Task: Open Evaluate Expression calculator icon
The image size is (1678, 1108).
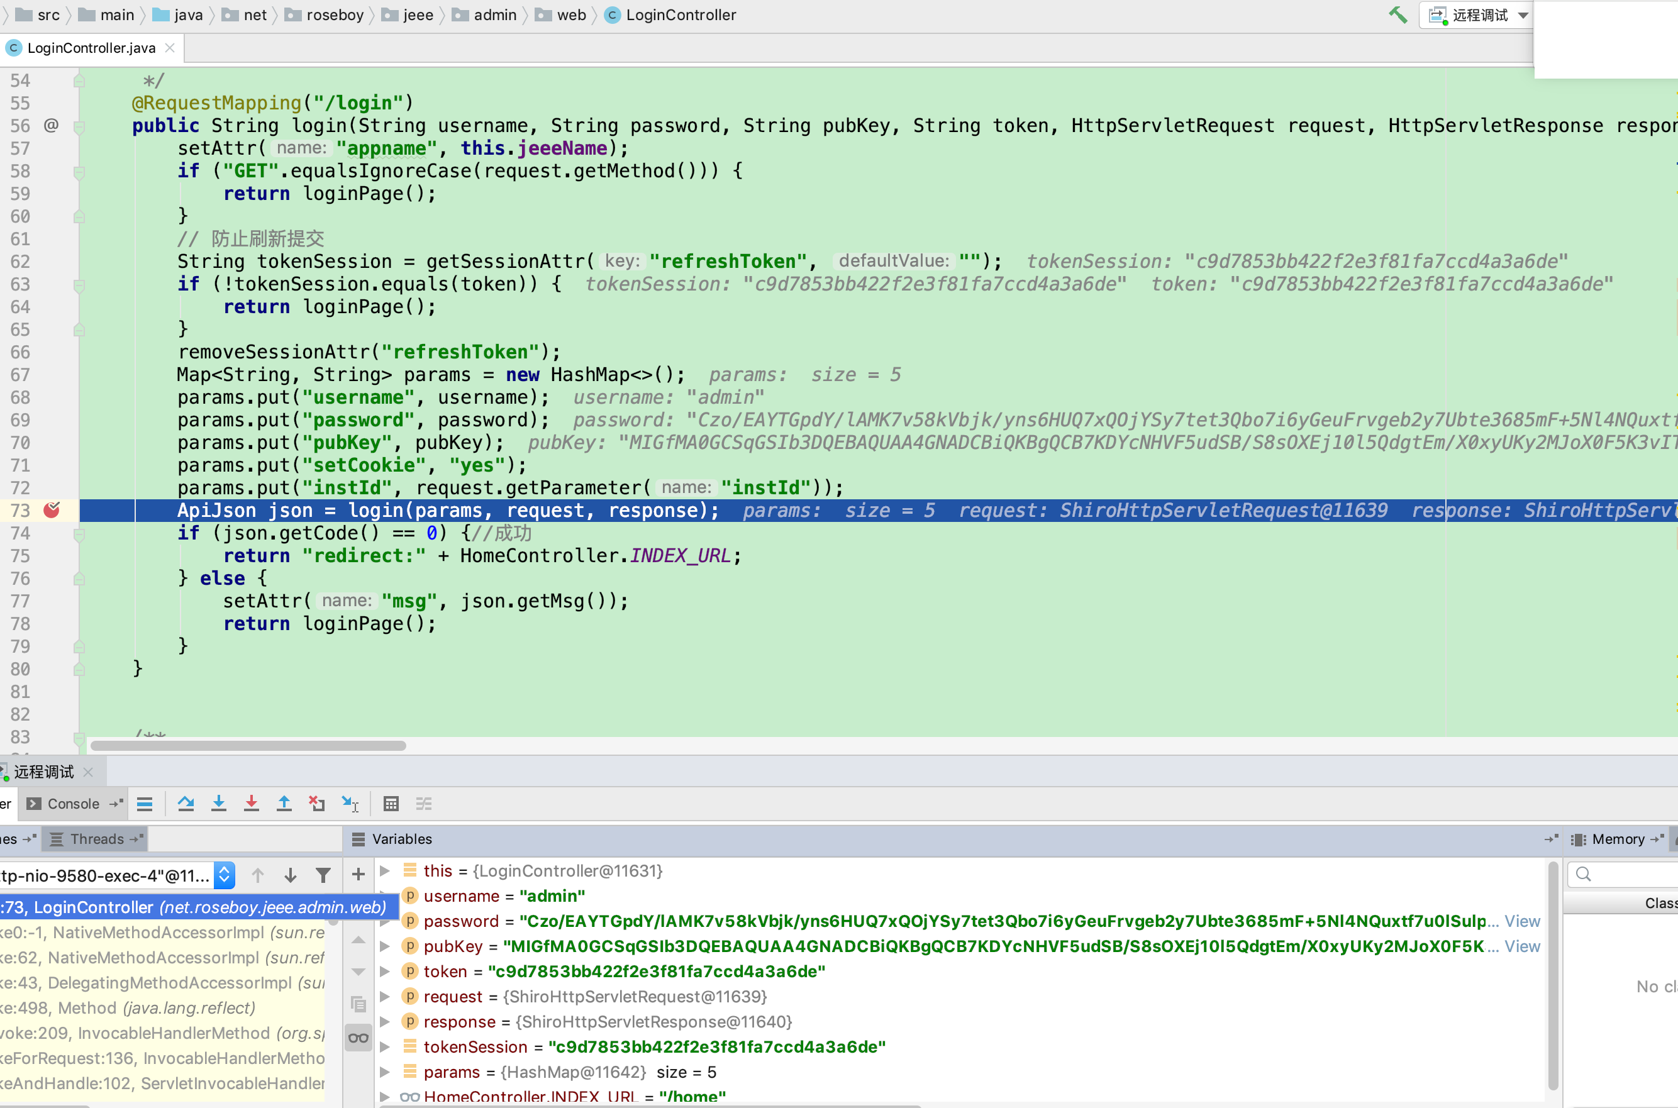Action: (x=391, y=804)
